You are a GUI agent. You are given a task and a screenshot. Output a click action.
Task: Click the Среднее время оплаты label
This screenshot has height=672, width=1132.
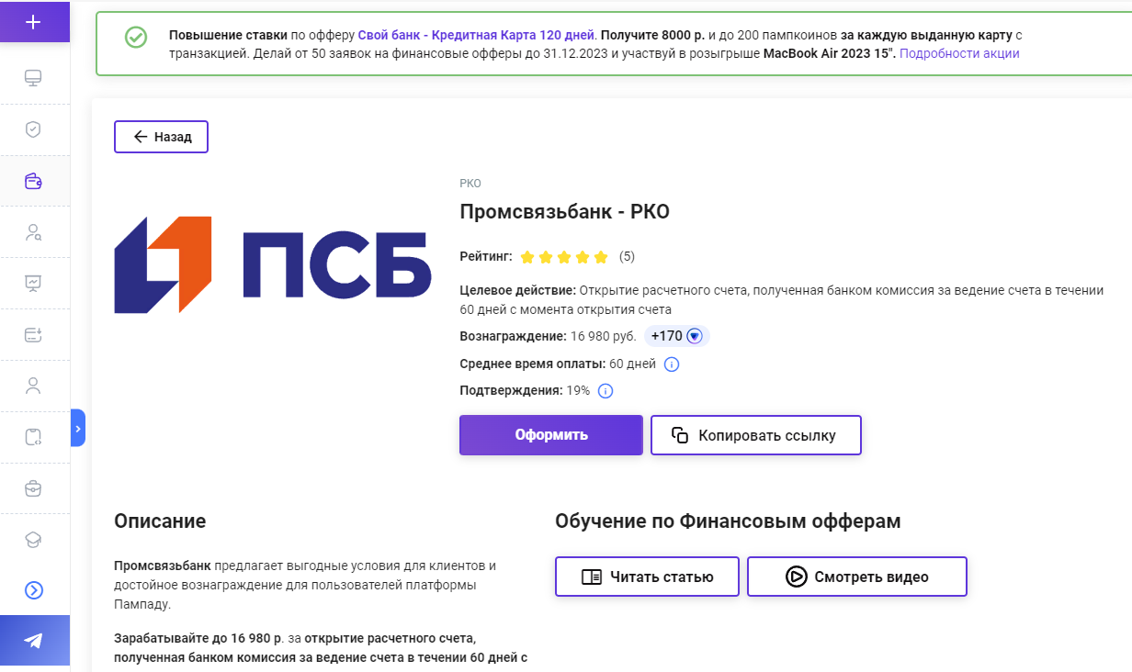pyautogui.click(x=532, y=364)
